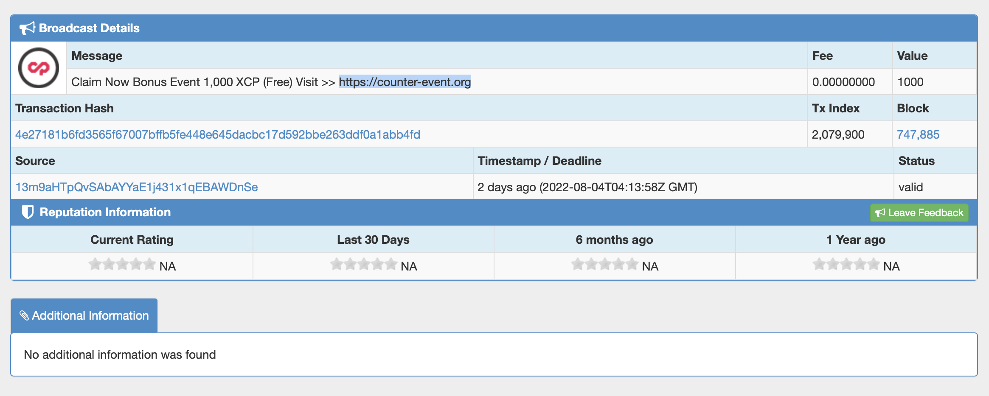Click the Broadcast Details header title
The width and height of the screenshot is (989, 396).
coord(89,28)
